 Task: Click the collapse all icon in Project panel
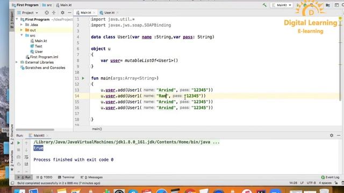coord(54,13)
